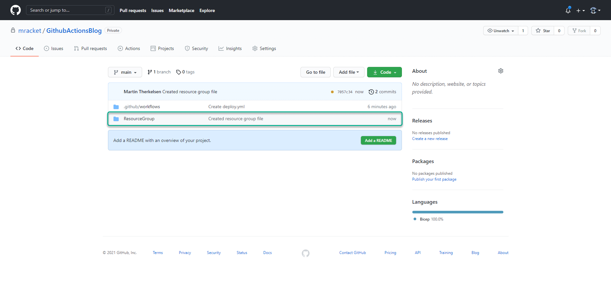Open the ResourceGroup folder
Screen dimensions: 611x305
click(x=139, y=119)
